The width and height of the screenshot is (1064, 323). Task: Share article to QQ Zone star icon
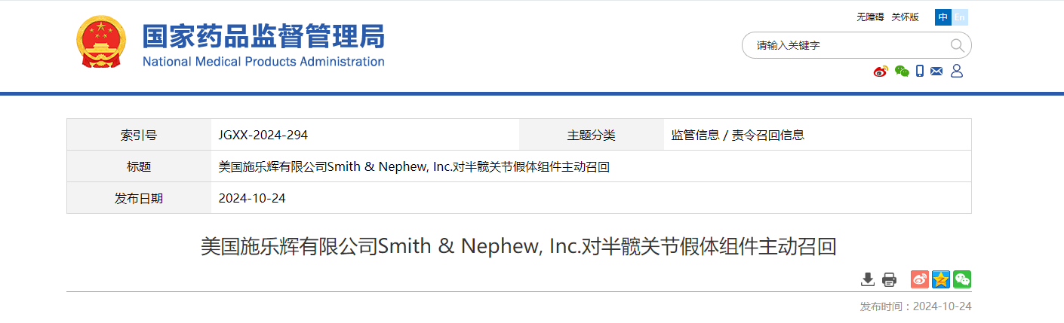(x=941, y=279)
